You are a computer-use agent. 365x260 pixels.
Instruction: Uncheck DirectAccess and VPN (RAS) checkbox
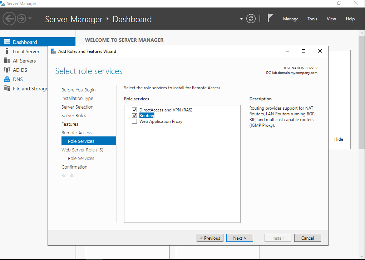pyautogui.click(x=134, y=110)
